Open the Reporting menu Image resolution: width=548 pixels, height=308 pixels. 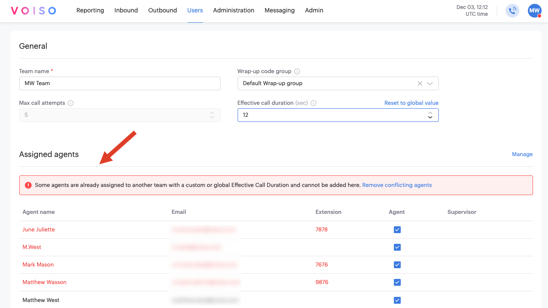pyautogui.click(x=90, y=10)
